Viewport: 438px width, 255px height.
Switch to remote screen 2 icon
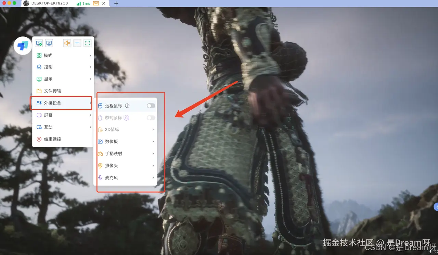click(49, 43)
